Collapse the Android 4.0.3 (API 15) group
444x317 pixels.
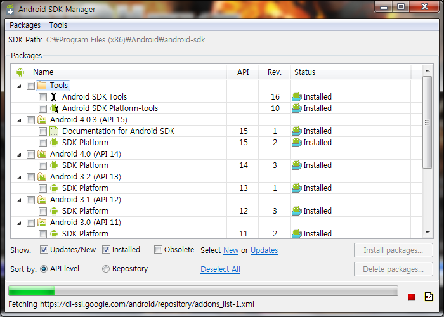pos(19,120)
